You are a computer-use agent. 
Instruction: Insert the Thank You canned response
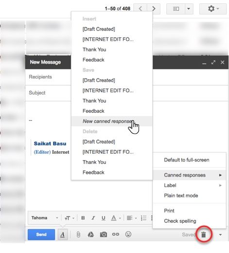click(x=112, y=50)
